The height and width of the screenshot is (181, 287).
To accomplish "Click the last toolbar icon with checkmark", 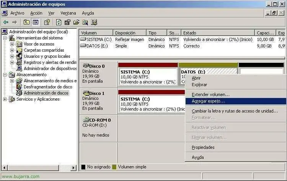I will [x=94, y=22].
